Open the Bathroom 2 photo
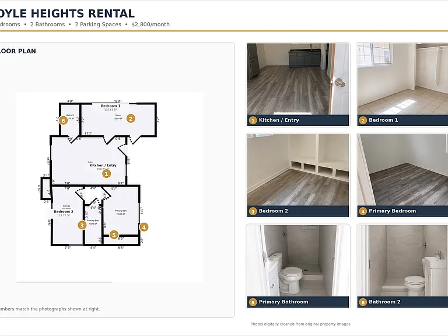 pyautogui.click(x=402, y=261)
